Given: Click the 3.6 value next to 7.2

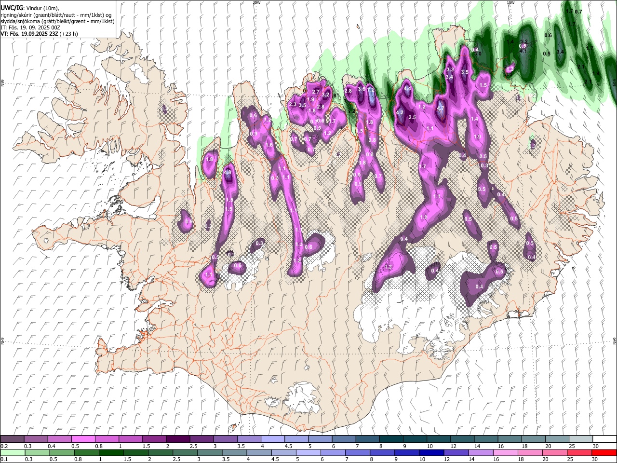Looking at the screenshot, I should pyautogui.click(x=362, y=88).
